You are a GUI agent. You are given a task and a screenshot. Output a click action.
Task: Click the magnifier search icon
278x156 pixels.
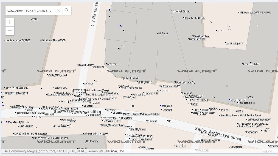pos(67,10)
